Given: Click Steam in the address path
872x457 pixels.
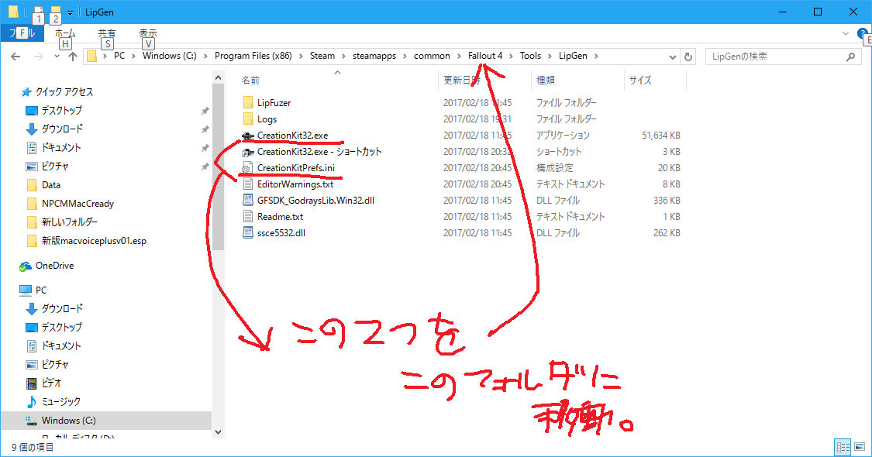Looking at the screenshot, I should [x=322, y=56].
